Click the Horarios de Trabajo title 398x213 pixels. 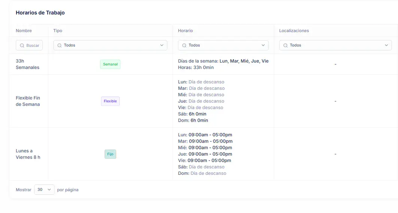tap(40, 13)
